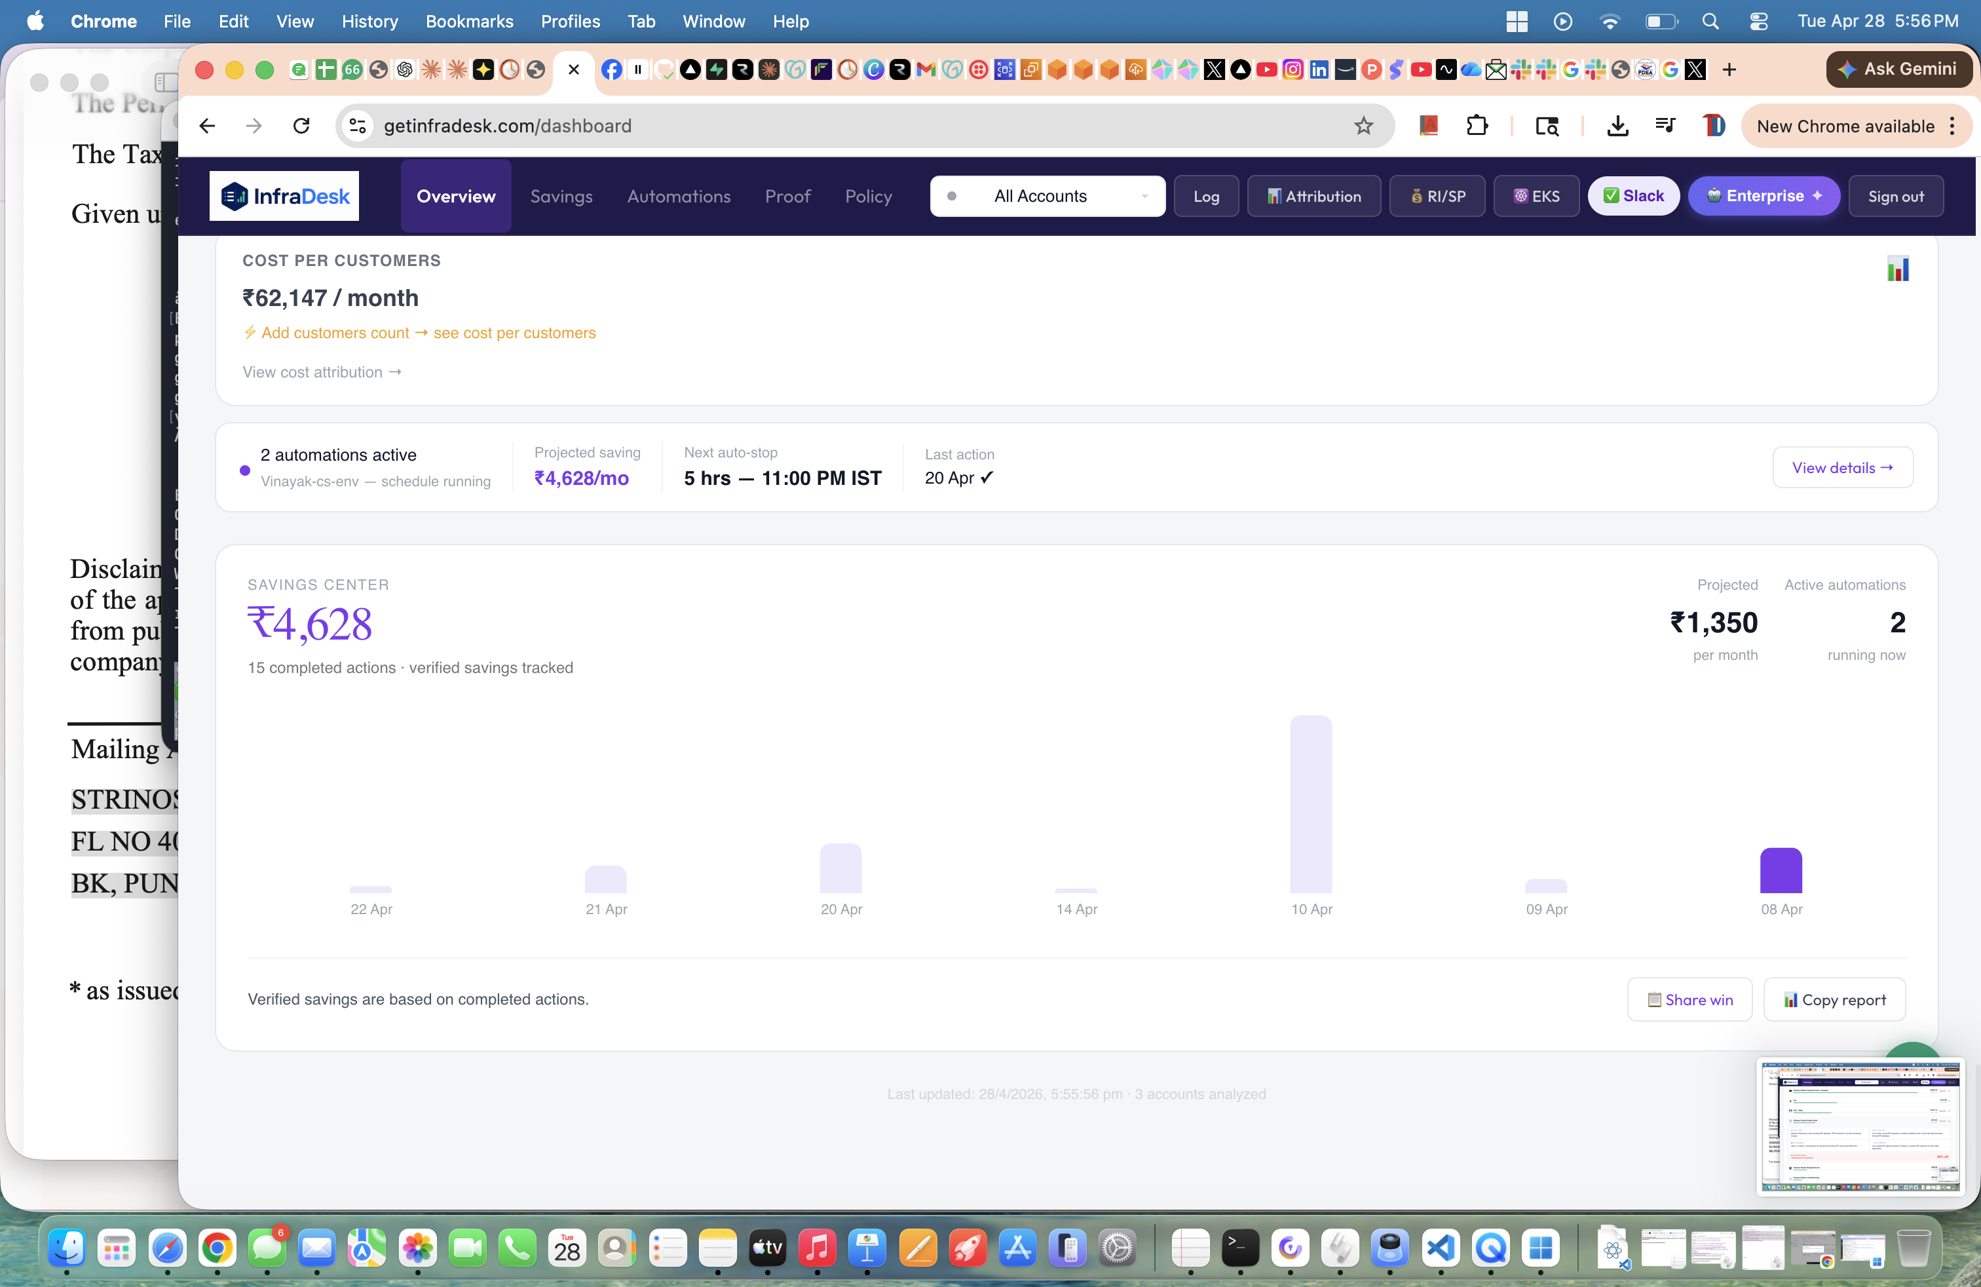This screenshot has height=1287, width=1981.
Task: Open Safari from the dock
Action: 166,1248
